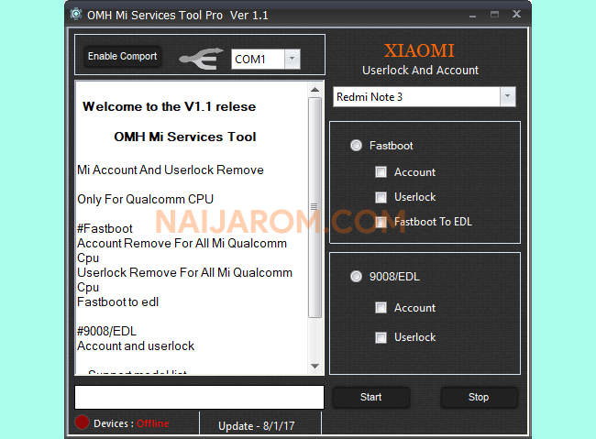Click 'Mi Account And Userlock Remove' line
Image resolution: width=596 pixels, height=439 pixels.
(171, 170)
